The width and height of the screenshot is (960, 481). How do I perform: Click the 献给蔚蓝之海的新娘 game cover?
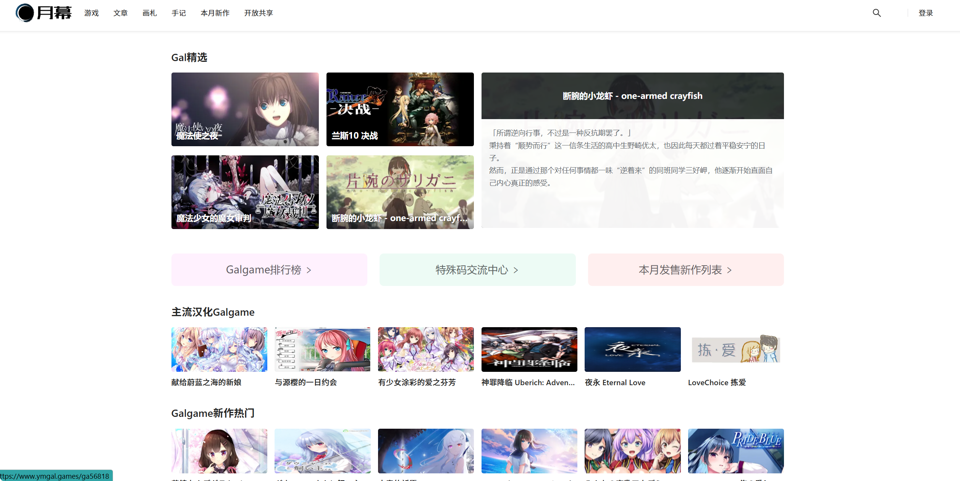(x=219, y=349)
